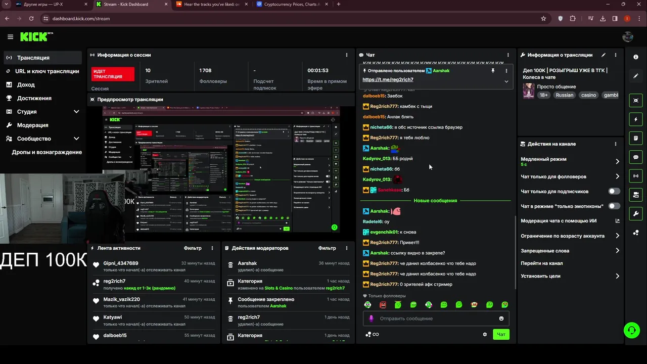Open account age restriction arrow
Image resolution: width=647 pixels, height=364 pixels.
click(617, 236)
